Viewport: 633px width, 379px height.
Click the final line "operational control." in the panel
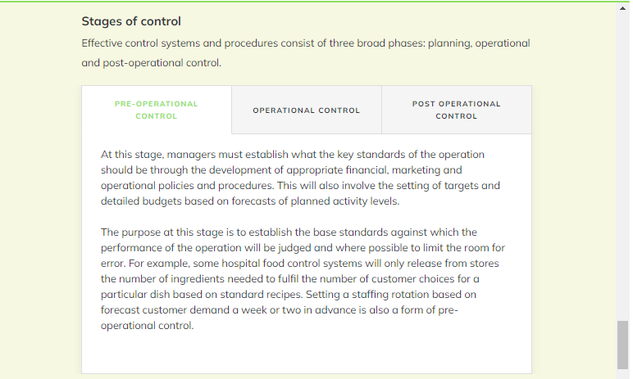pos(147,326)
